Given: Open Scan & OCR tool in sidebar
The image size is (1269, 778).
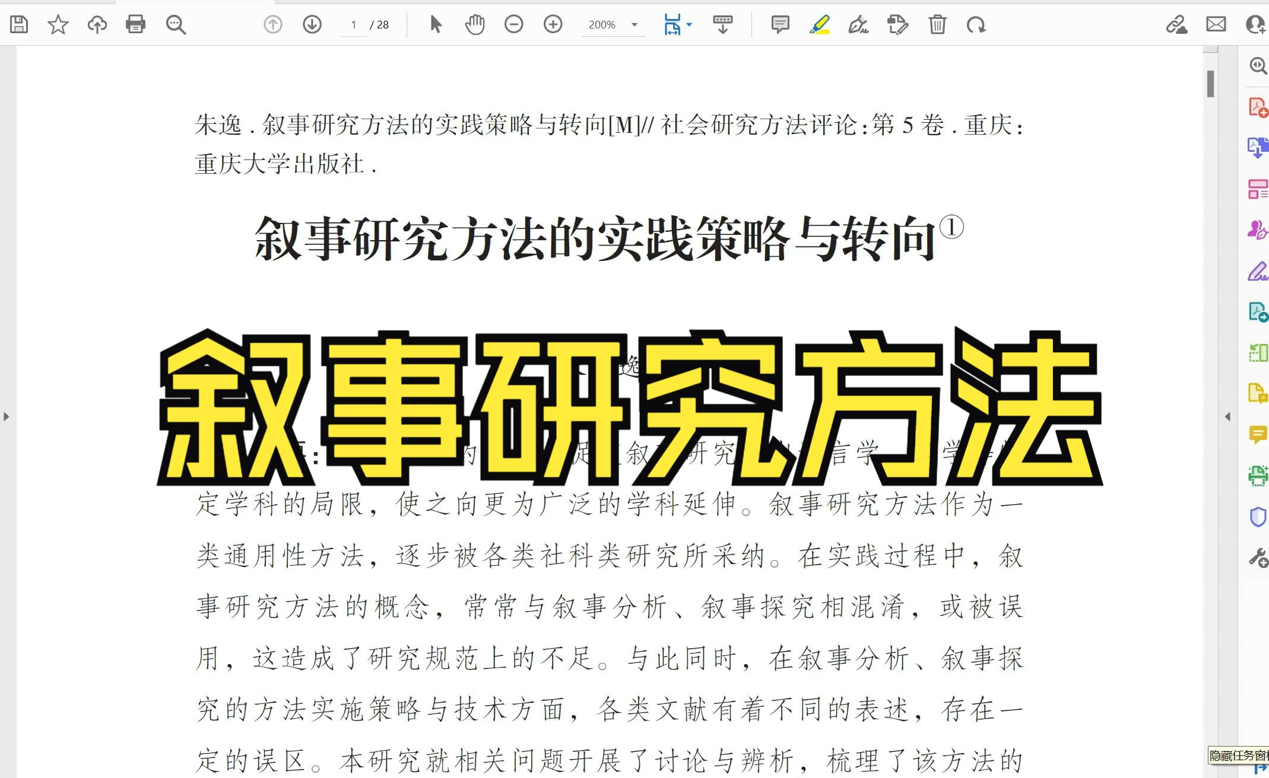Looking at the screenshot, I should tap(1258, 476).
